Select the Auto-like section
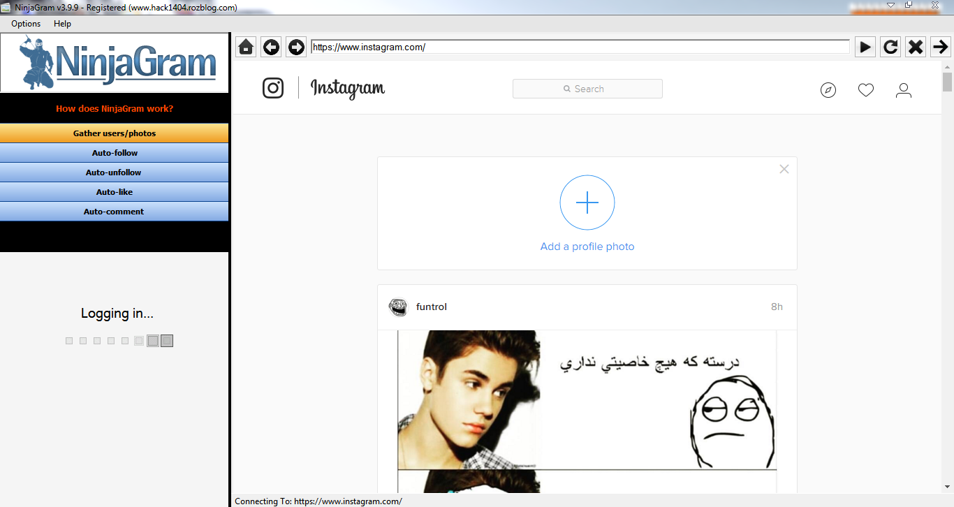Image resolution: width=954 pixels, height=507 pixels. tap(115, 192)
